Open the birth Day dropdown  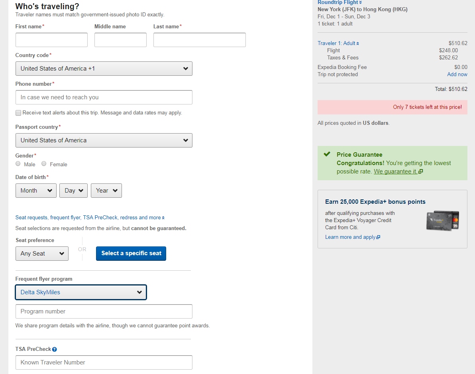click(x=73, y=191)
